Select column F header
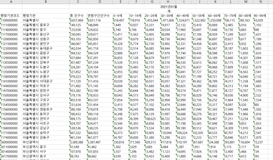The height and width of the screenshot is (160, 273). [x=136, y=2]
